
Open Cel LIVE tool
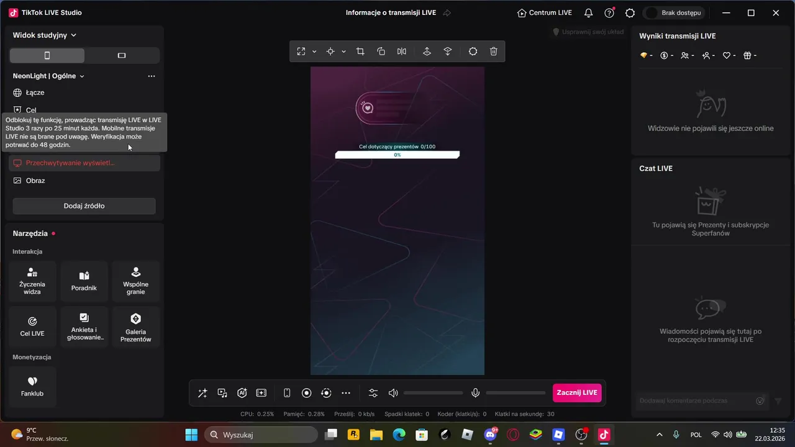(x=32, y=327)
